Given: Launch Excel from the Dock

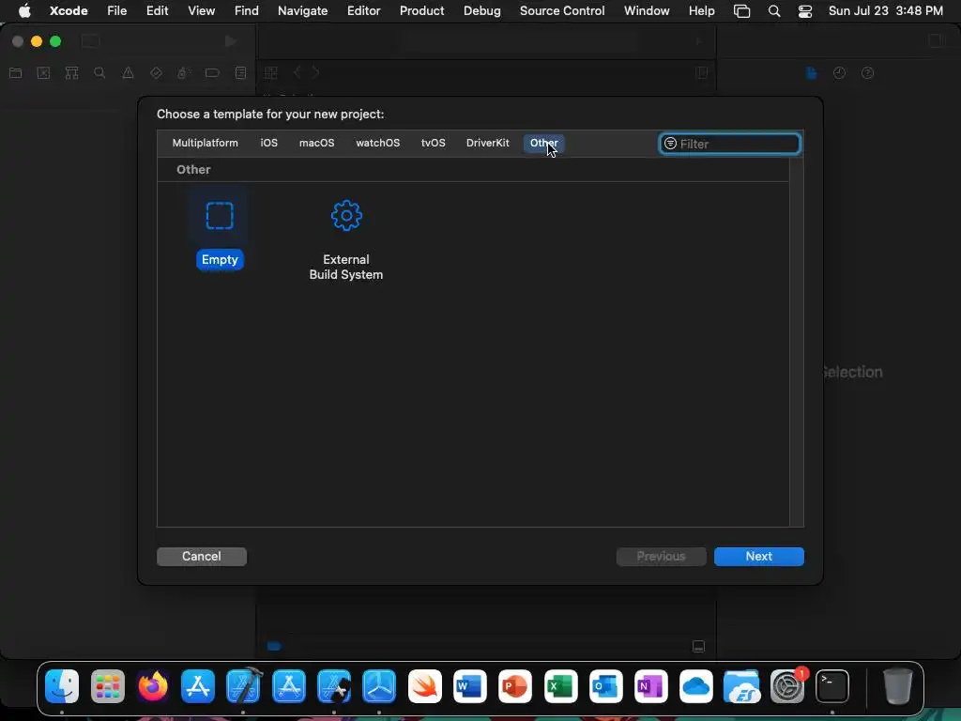Looking at the screenshot, I should (561, 686).
